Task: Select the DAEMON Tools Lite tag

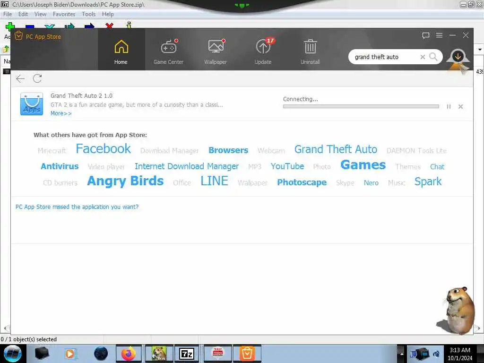Action: (x=416, y=151)
